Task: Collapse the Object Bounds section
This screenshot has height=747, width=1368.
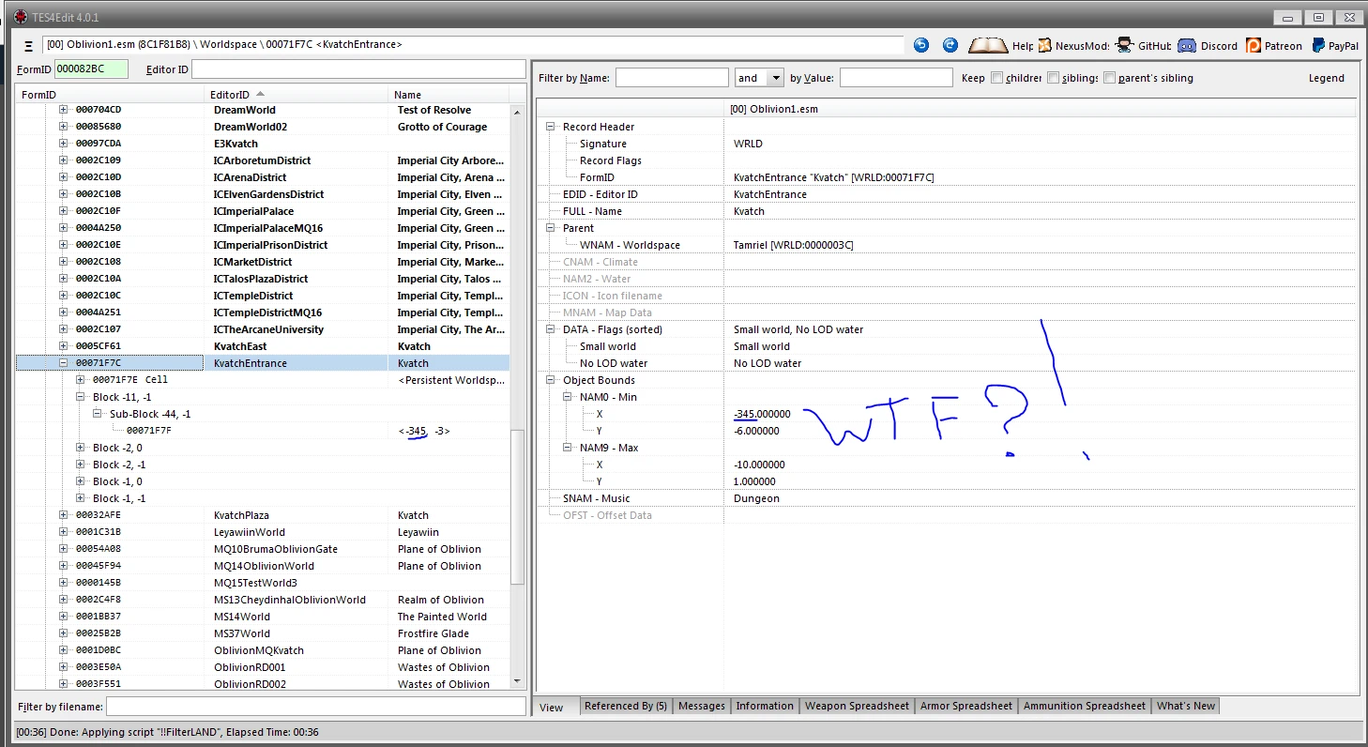Action: [x=551, y=380]
